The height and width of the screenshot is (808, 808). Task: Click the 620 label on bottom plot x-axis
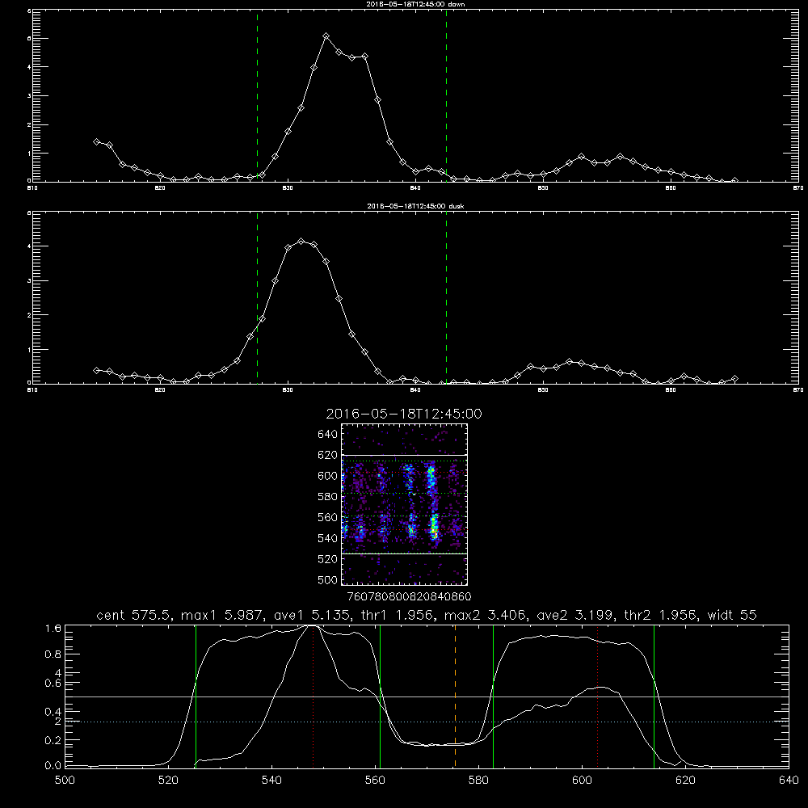685,781
